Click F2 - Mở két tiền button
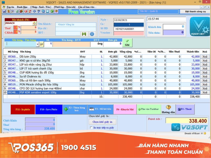The width and height of the screenshot is (211, 158). [100, 109]
